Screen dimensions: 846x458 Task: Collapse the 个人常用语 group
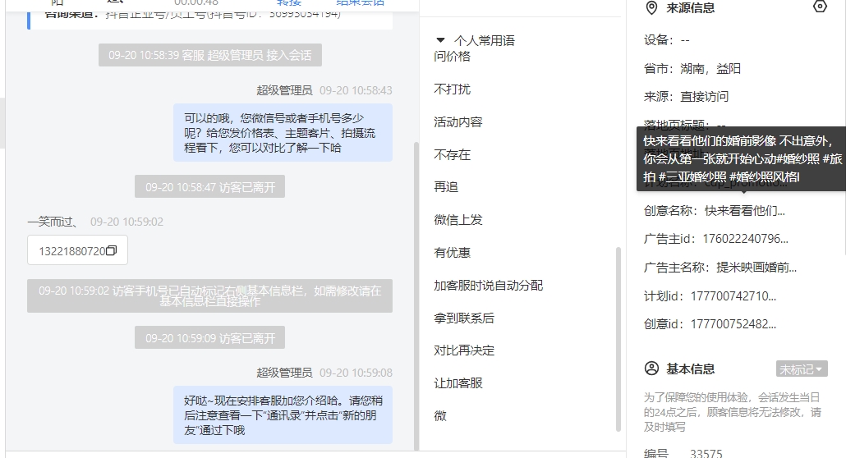click(441, 40)
